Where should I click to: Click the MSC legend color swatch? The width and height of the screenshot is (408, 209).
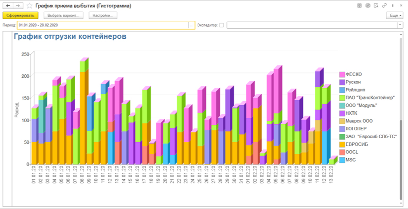pos(342,159)
